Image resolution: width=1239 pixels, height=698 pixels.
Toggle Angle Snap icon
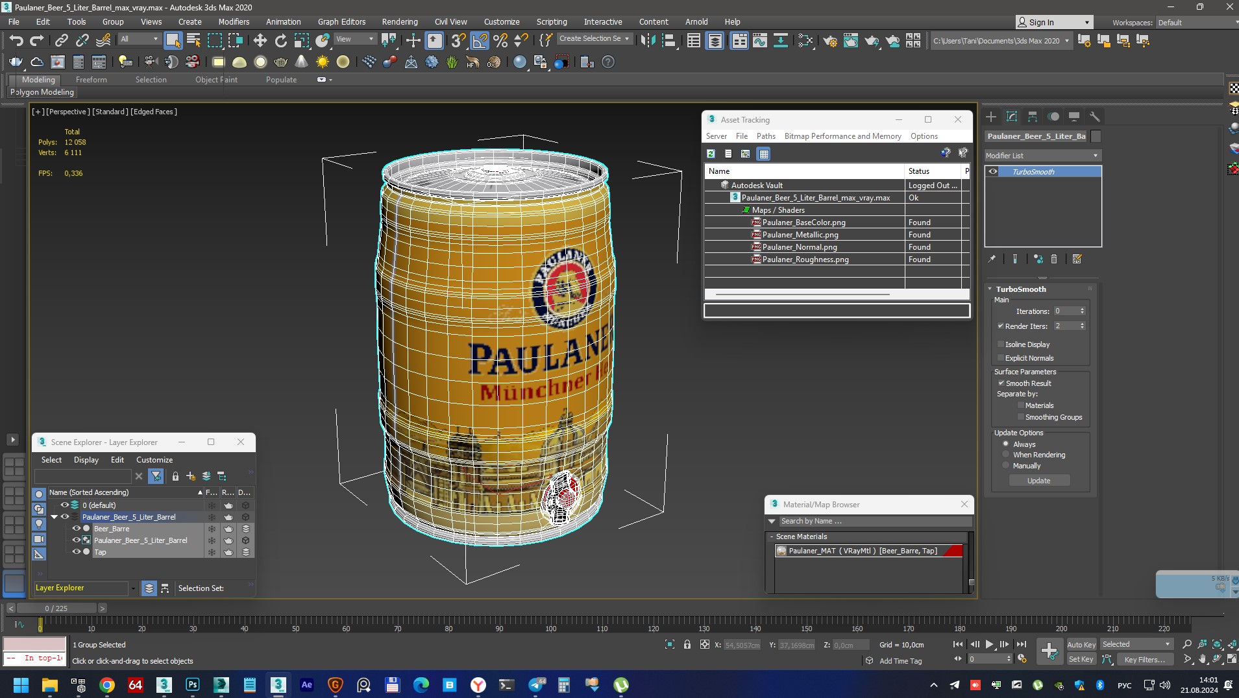[480, 40]
